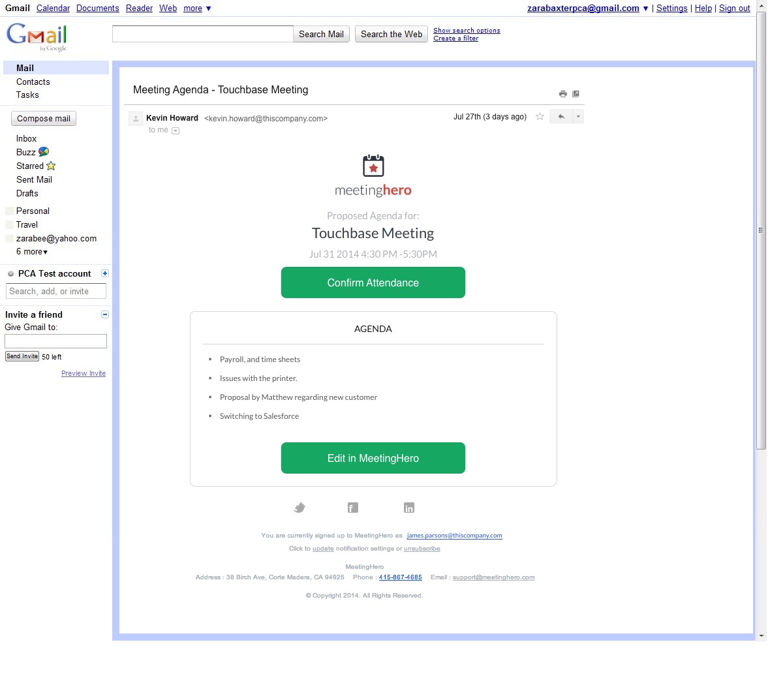Image resolution: width=783 pixels, height=685 pixels.
Task: Click the 415-867-4685 phone link
Action: [x=401, y=577]
